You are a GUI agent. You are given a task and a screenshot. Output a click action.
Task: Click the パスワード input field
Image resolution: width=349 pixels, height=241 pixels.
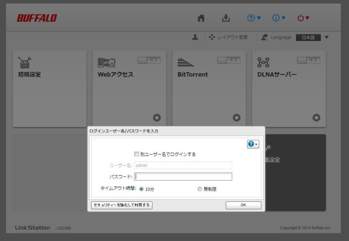pyautogui.click(x=183, y=177)
